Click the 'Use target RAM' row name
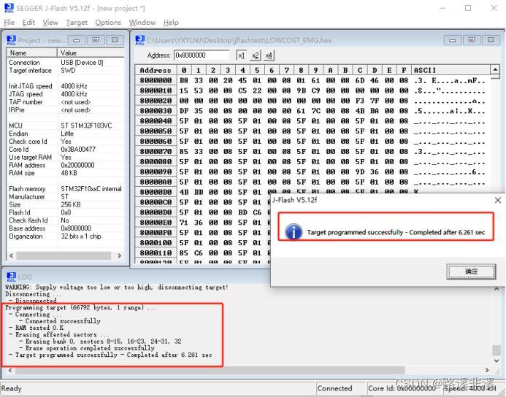 tap(31, 158)
